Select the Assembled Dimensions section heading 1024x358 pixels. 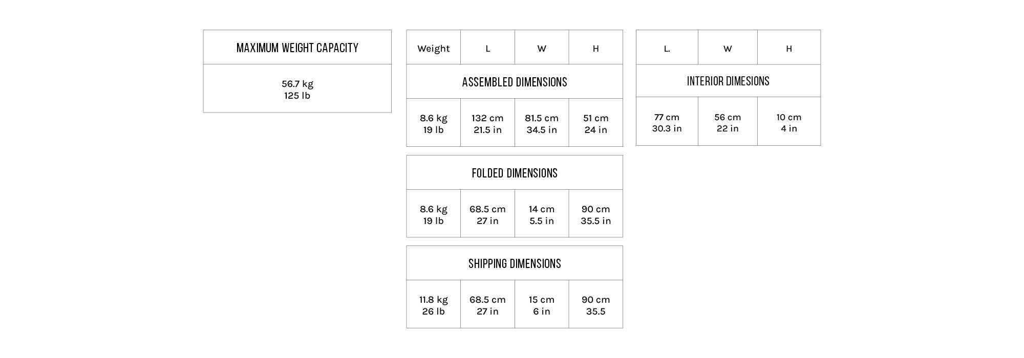(x=514, y=82)
